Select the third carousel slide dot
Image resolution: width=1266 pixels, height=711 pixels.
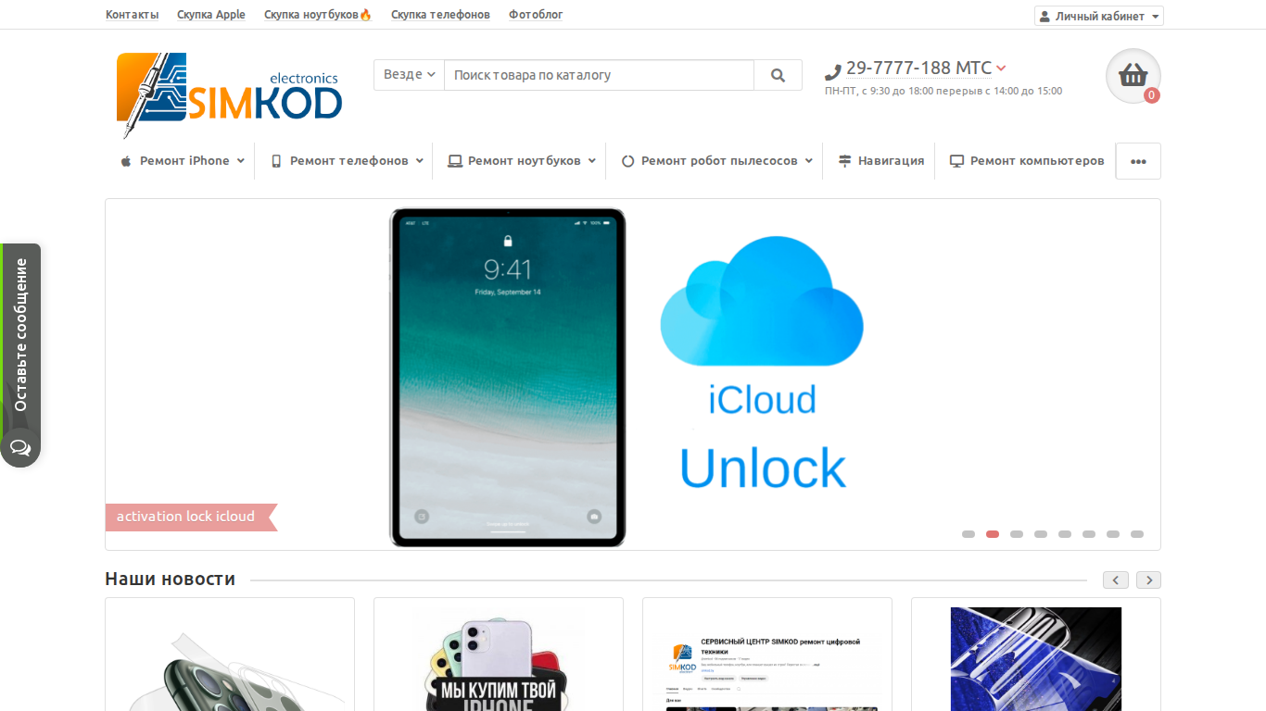[x=1017, y=534]
